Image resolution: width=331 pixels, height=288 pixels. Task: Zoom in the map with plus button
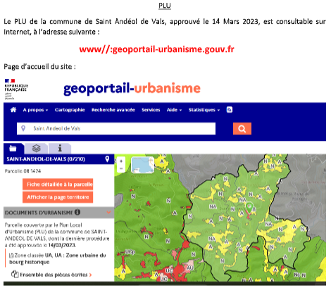click(x=121, y=161)
